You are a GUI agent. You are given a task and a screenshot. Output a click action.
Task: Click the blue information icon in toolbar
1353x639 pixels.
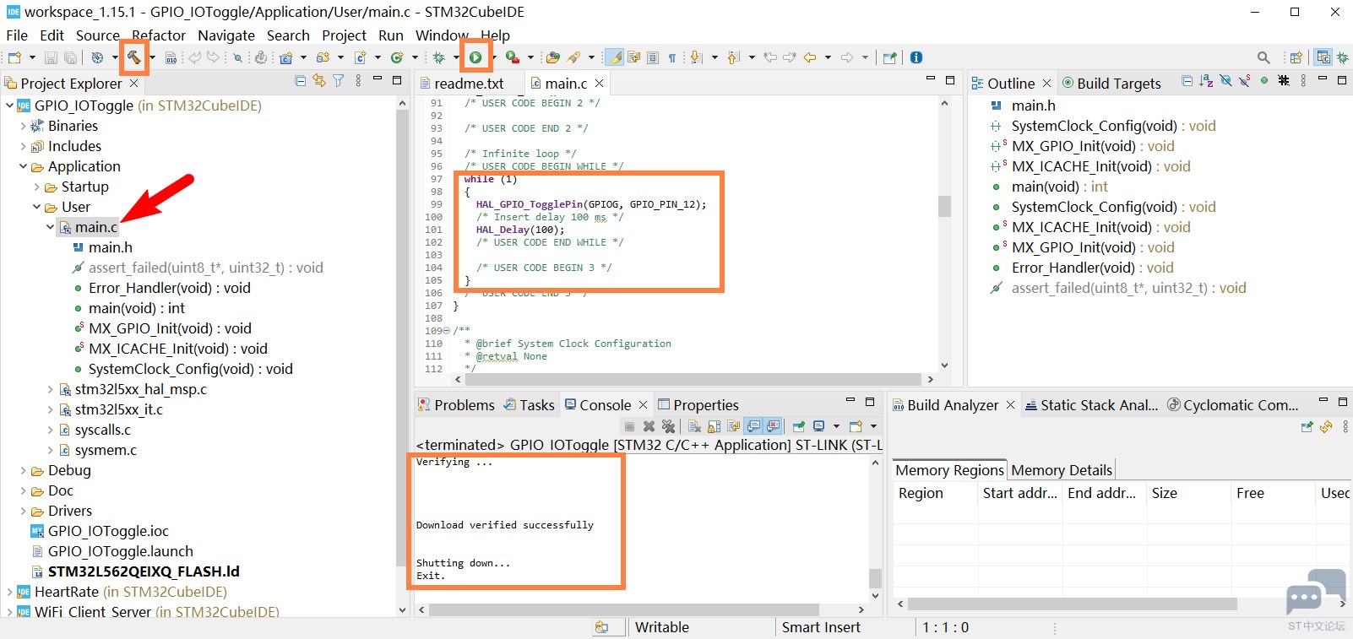(916, 57)
